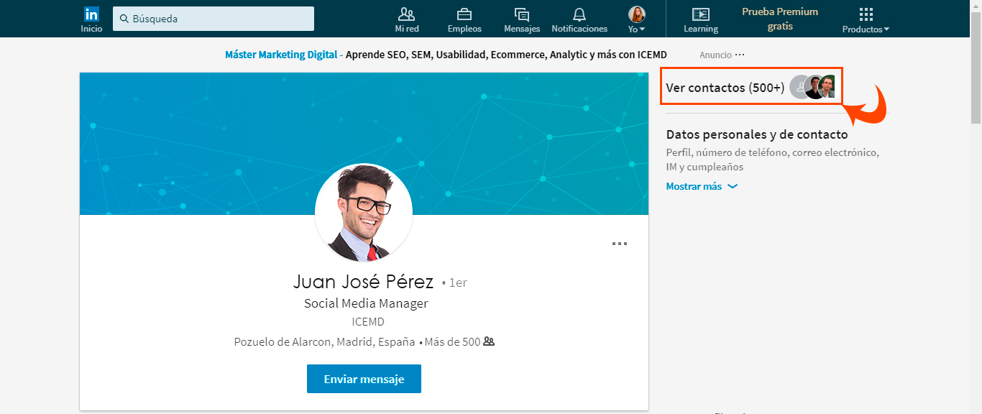This screenshot has height=414, width=982.
Task: Open the Learning video icon
Action: click(700, 15)
